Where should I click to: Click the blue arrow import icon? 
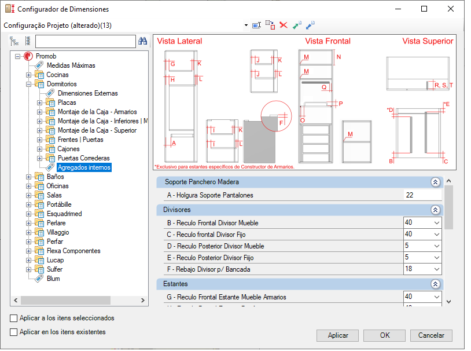click(x=310, y=25)
